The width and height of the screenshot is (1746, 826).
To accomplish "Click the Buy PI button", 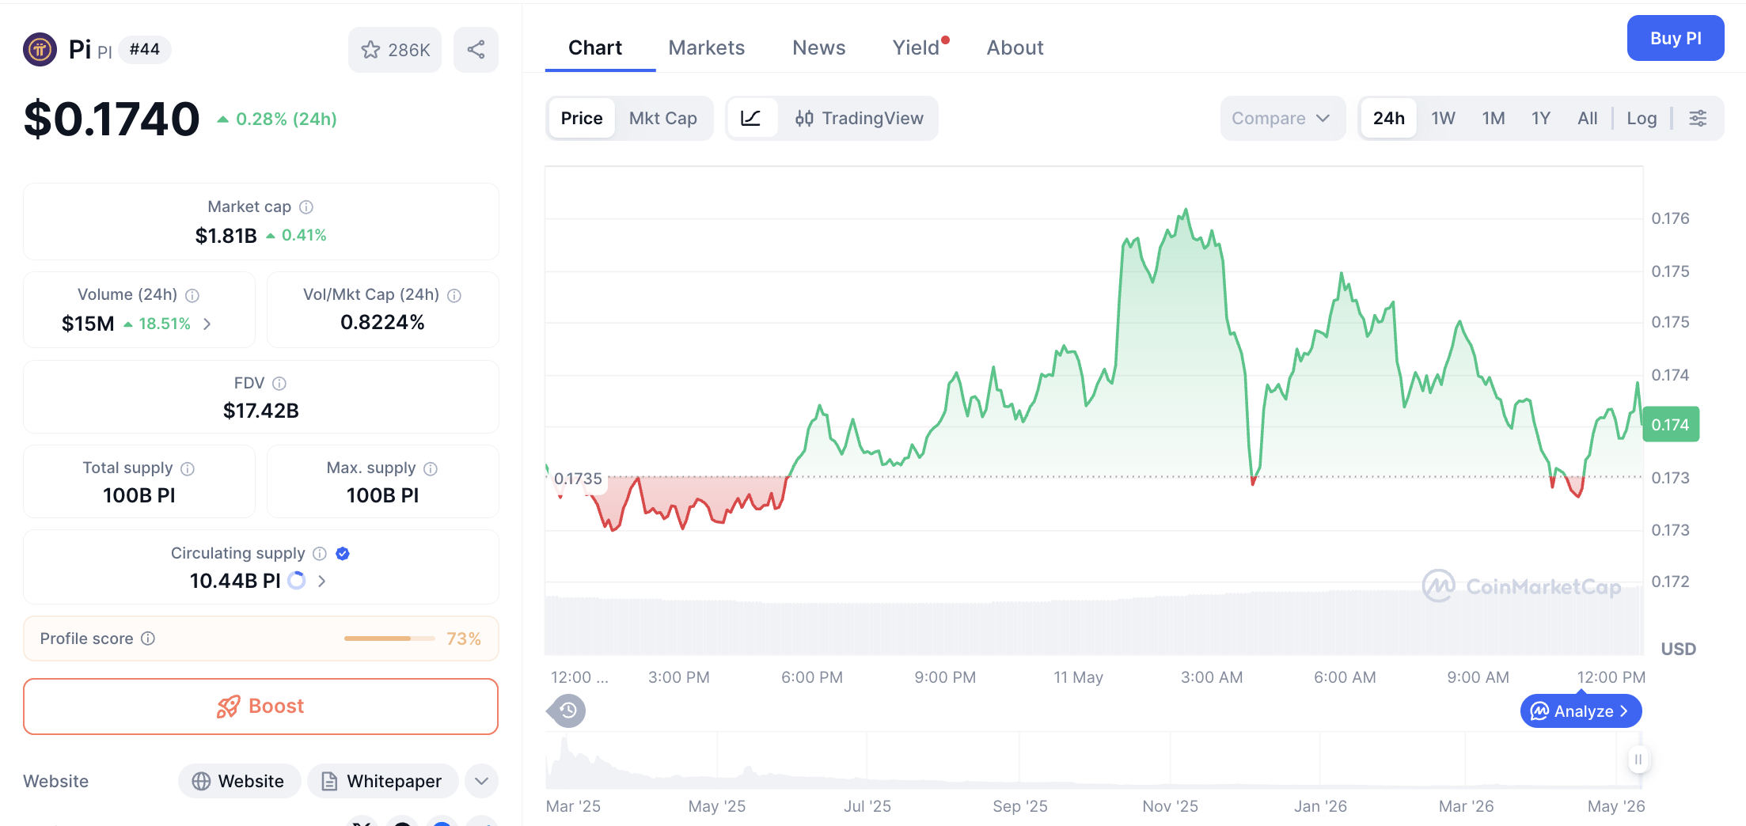I will pos(1676,38).
